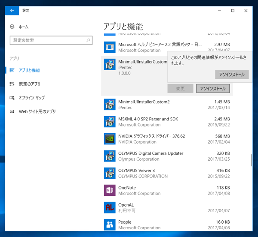Click the OpenAL red AL icon
Screen dimensions: 258x237
coord(110,207)
